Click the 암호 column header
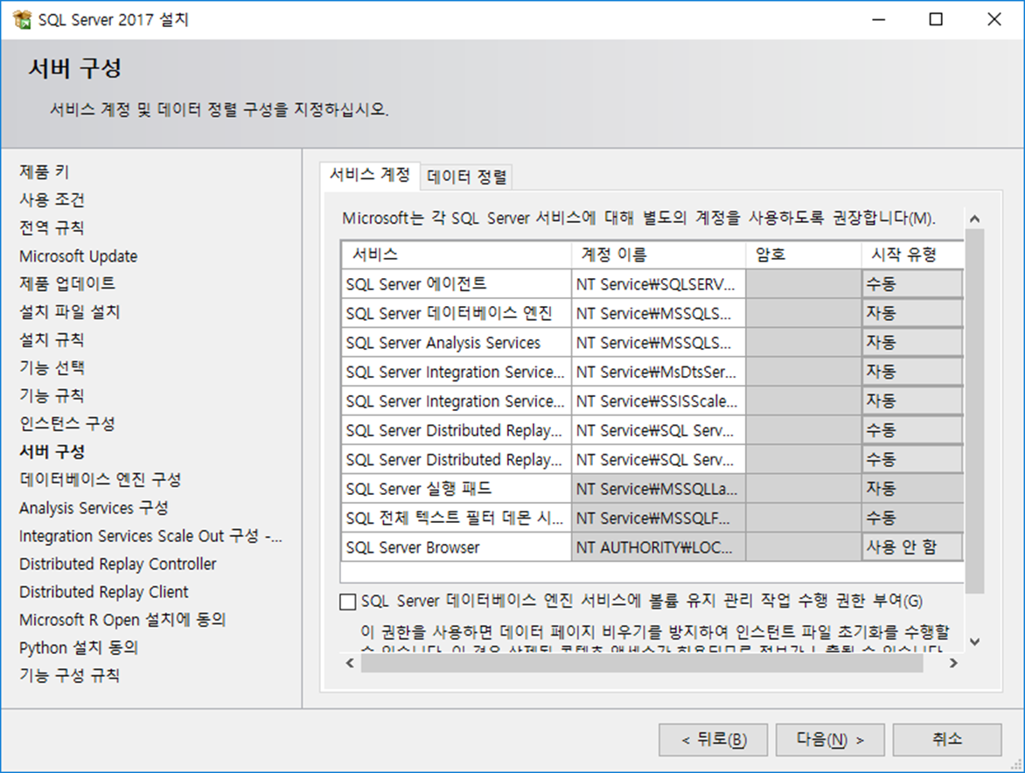Image resolution: width=1025 pixels, height=773 pixels. (804, 254)
